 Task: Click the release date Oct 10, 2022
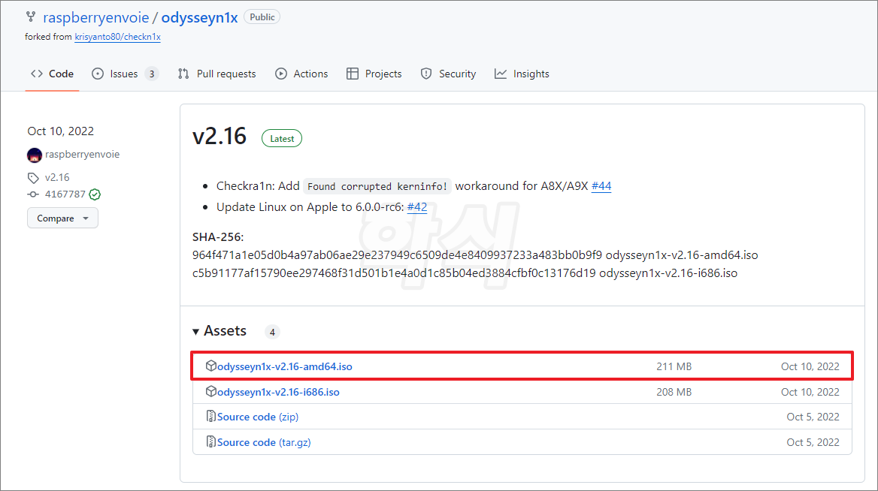tap(60, 131)
